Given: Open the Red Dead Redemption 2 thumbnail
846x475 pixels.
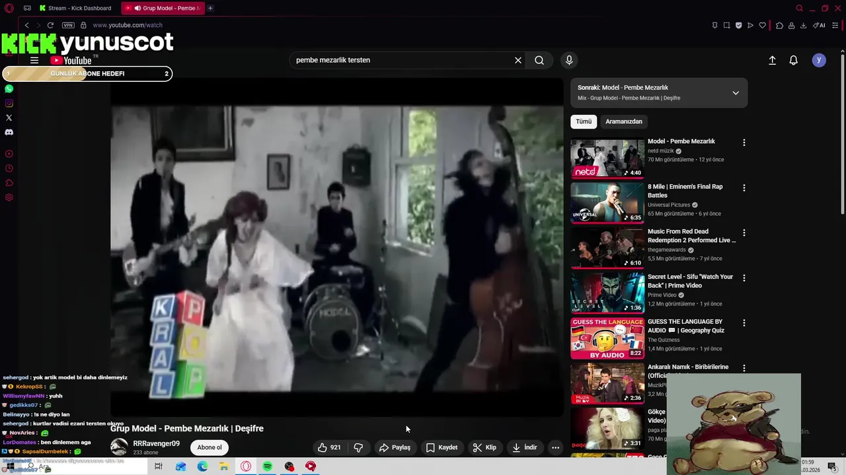Looking at the screenshot, I should pyautogui.click(x=607, y=248).
